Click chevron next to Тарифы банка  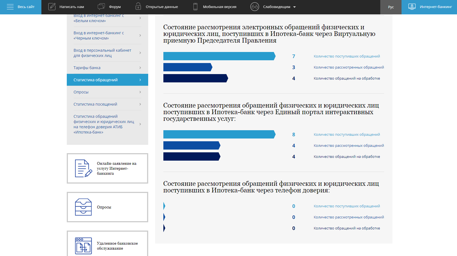point(140,68)
